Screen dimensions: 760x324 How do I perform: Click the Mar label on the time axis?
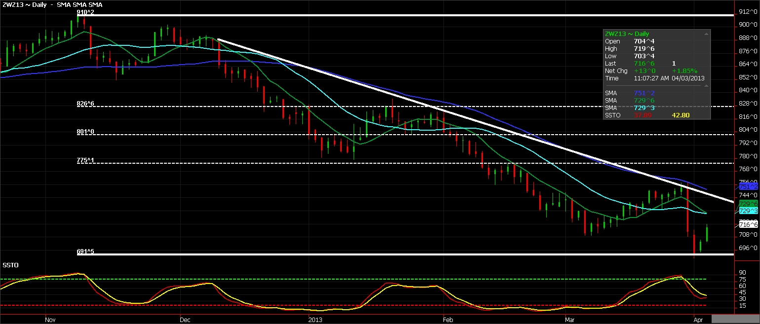click(571, 320)
